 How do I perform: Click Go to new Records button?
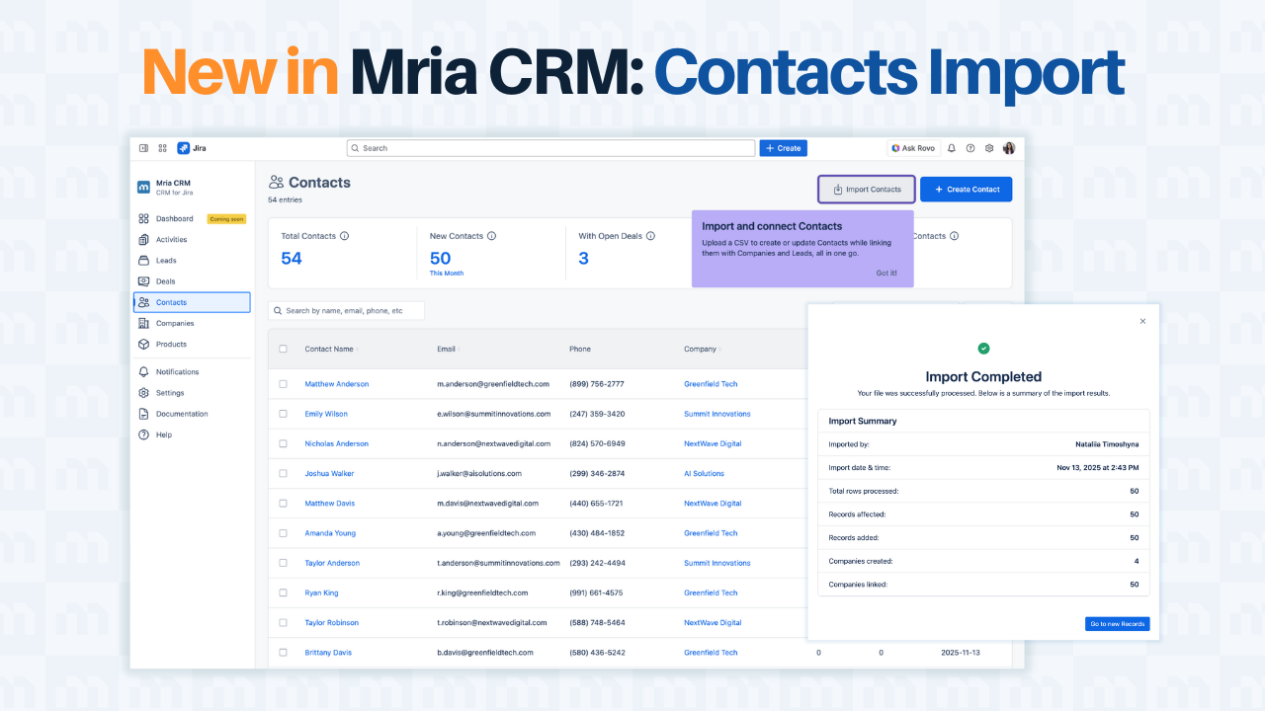click(x=1118, y=624)
